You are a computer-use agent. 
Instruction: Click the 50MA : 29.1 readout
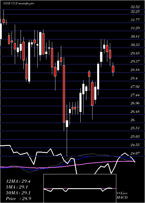coord(18,193)
